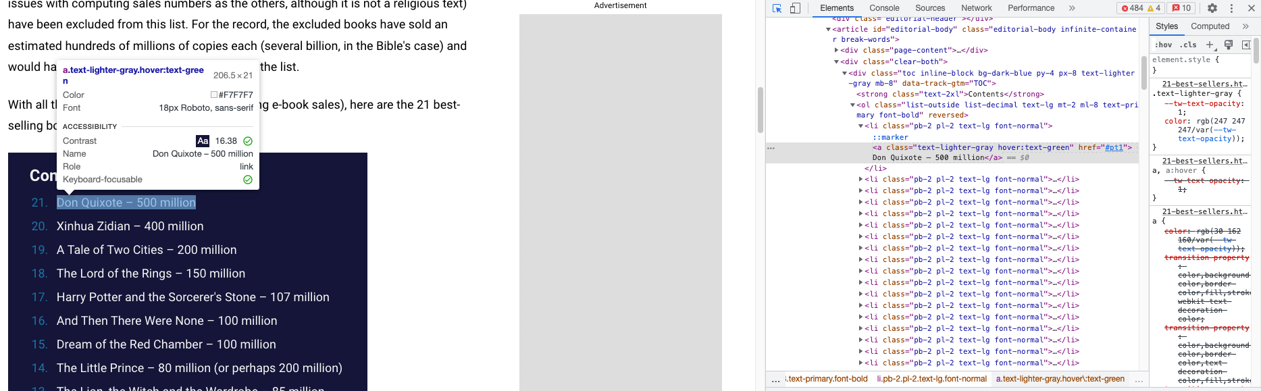The height and width of the screenshot is (391, 1261).
Task: Open the Sources tab
Action: tap(930, 8)
